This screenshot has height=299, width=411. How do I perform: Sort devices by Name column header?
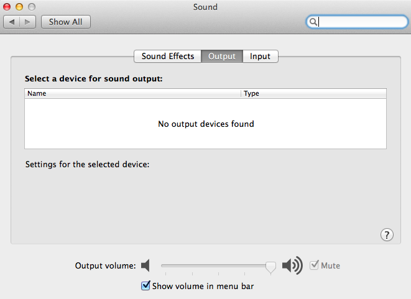(132, 93)
